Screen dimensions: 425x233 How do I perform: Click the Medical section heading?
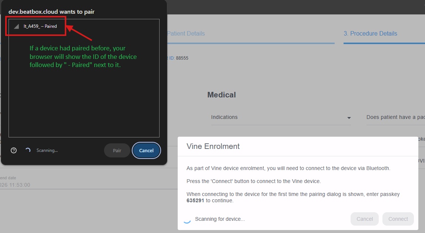pos(221,95)
